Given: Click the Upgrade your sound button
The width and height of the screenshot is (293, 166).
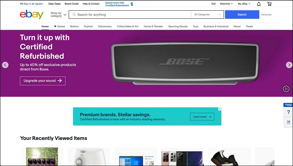Looking at the screenshot, I should point(43,81).
